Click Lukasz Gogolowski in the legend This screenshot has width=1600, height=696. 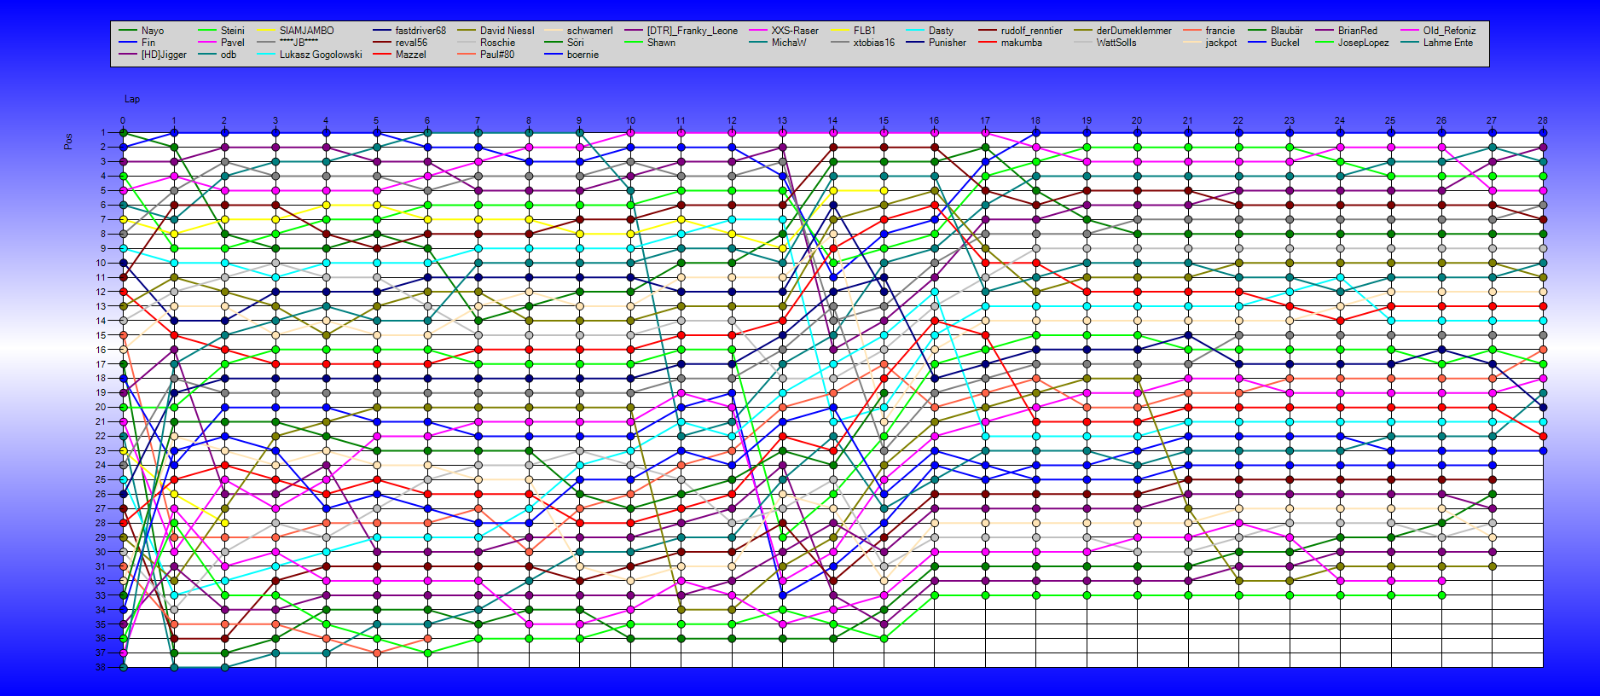click(321, 55)
